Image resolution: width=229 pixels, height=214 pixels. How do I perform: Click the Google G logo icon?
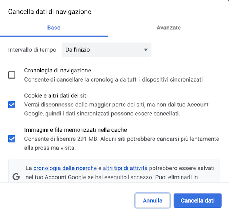[x=16, y=177]
